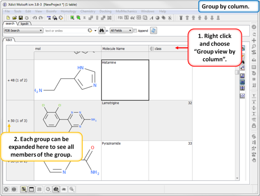Click the camera snapshot icon in bottom bar
This screenshot has height=196, width=260.
pyautogui.click(x=57, y=189)
